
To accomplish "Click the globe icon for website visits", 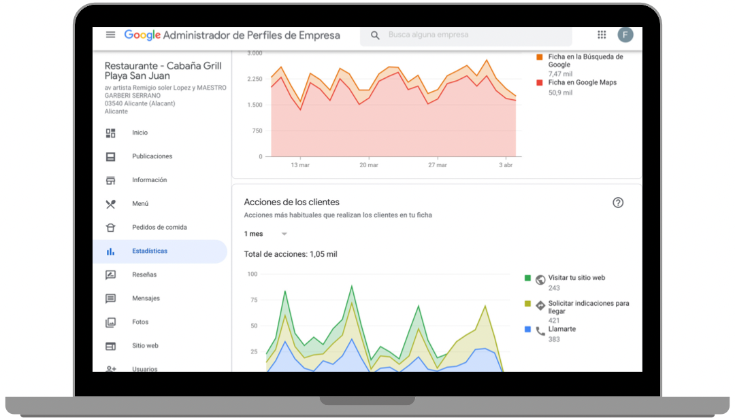I will click(x=540, y=279).
